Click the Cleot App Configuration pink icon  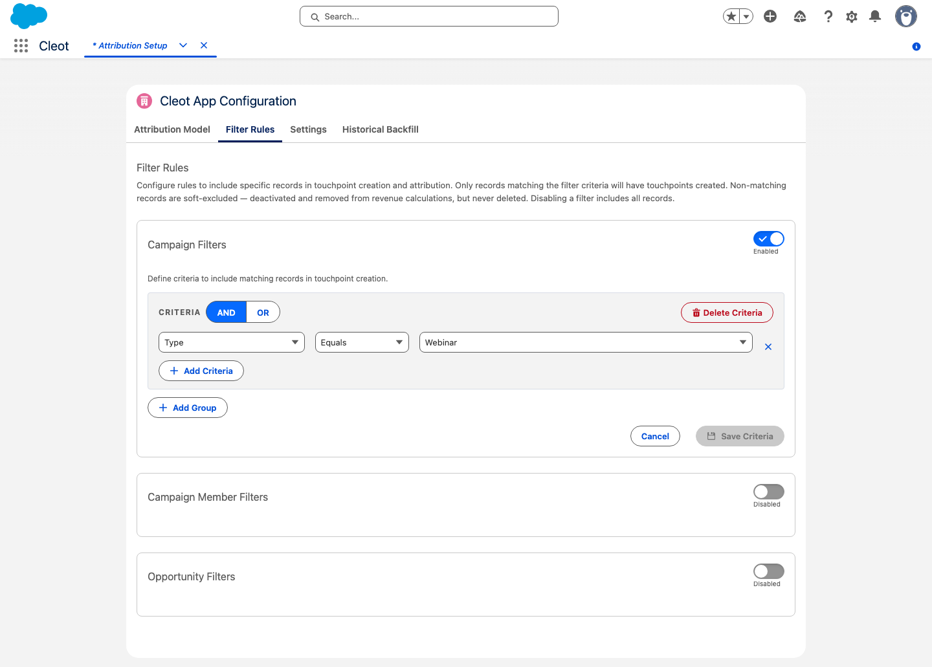coord(144,101)
